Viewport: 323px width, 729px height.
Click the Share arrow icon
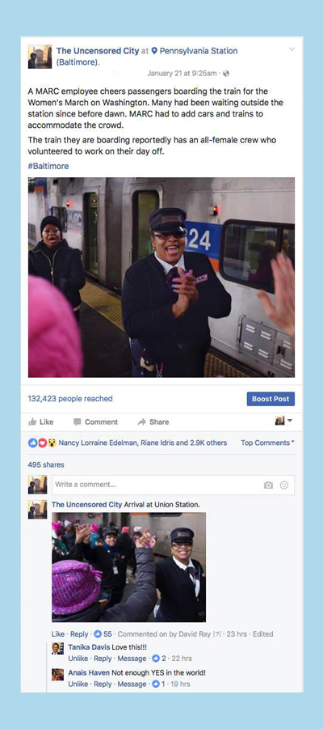(142, 422)
